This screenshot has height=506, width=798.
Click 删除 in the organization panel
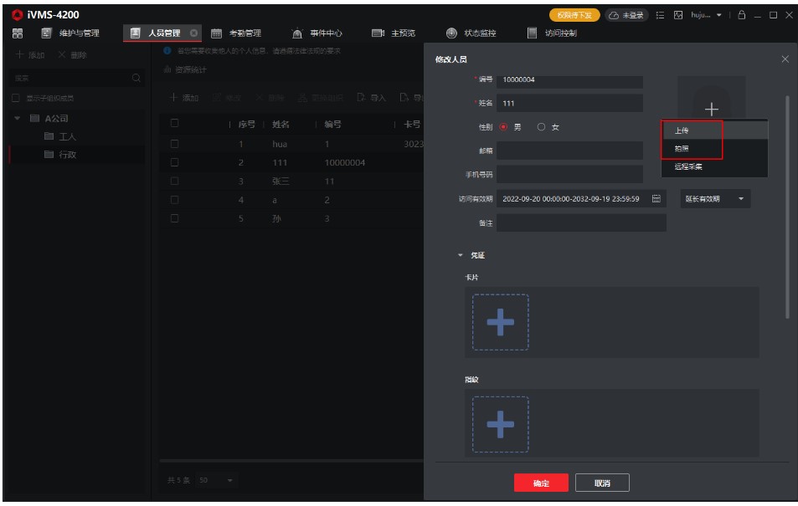click(x=72, y=55)
